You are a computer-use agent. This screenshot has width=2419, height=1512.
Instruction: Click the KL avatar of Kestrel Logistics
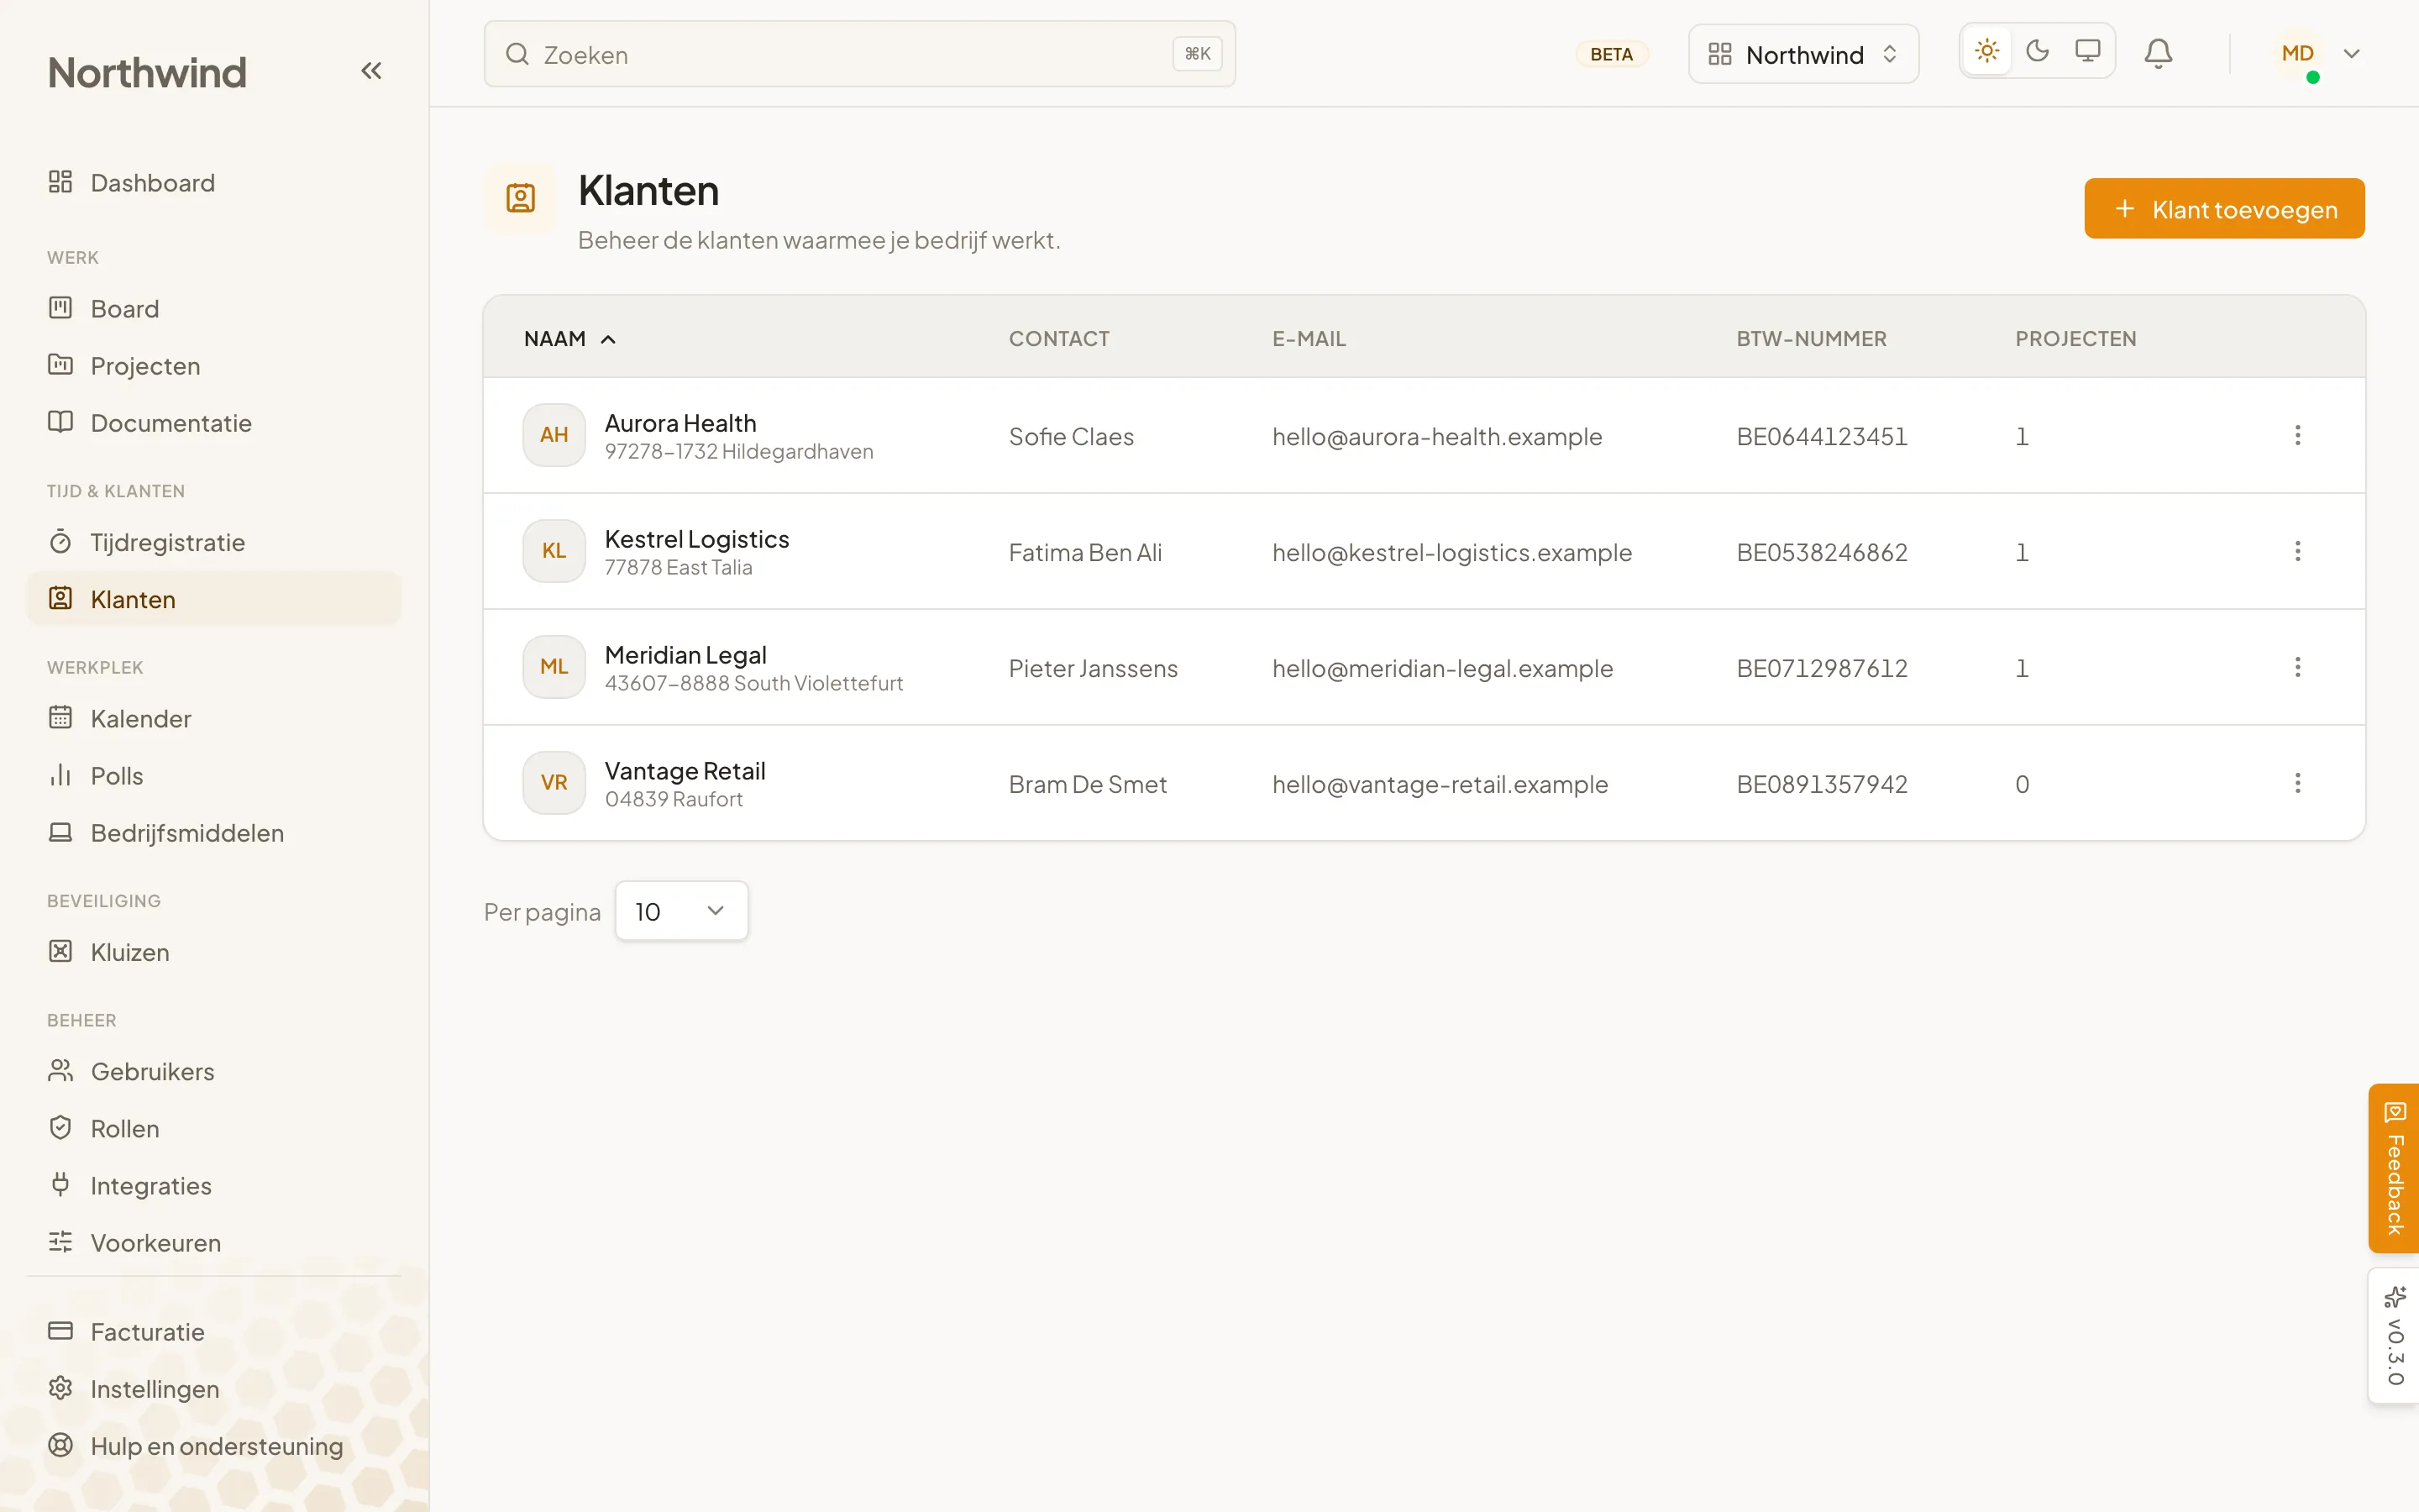[x=554, y=551]
